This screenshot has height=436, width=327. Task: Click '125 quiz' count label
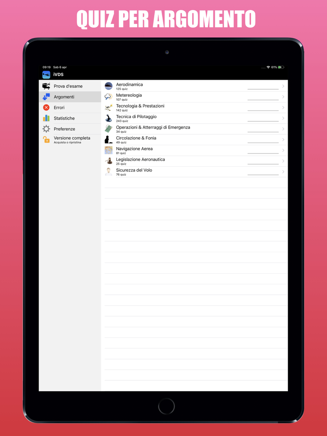click(122, 89)
